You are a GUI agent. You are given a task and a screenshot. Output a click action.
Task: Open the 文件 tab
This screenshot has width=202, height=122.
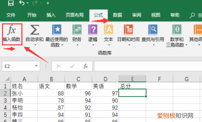pyautogui.click(x=11, y=15)
